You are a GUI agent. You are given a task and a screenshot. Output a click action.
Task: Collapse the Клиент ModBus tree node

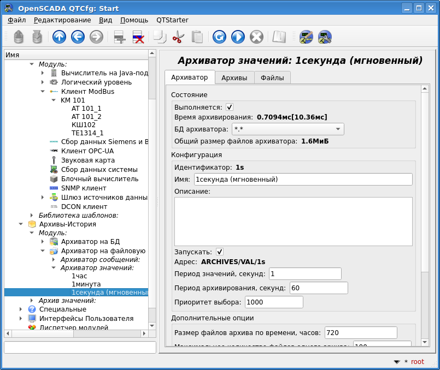(43, 91)
